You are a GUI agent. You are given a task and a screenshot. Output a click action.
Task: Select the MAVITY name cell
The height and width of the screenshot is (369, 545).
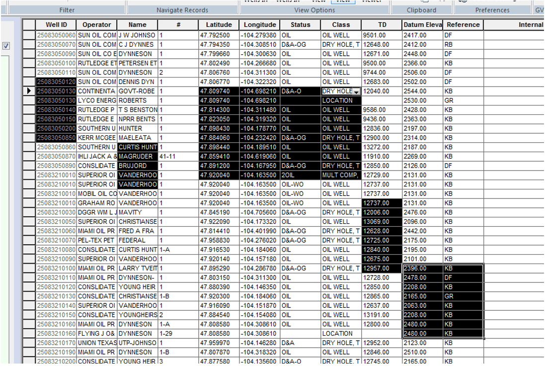(137, 212)
